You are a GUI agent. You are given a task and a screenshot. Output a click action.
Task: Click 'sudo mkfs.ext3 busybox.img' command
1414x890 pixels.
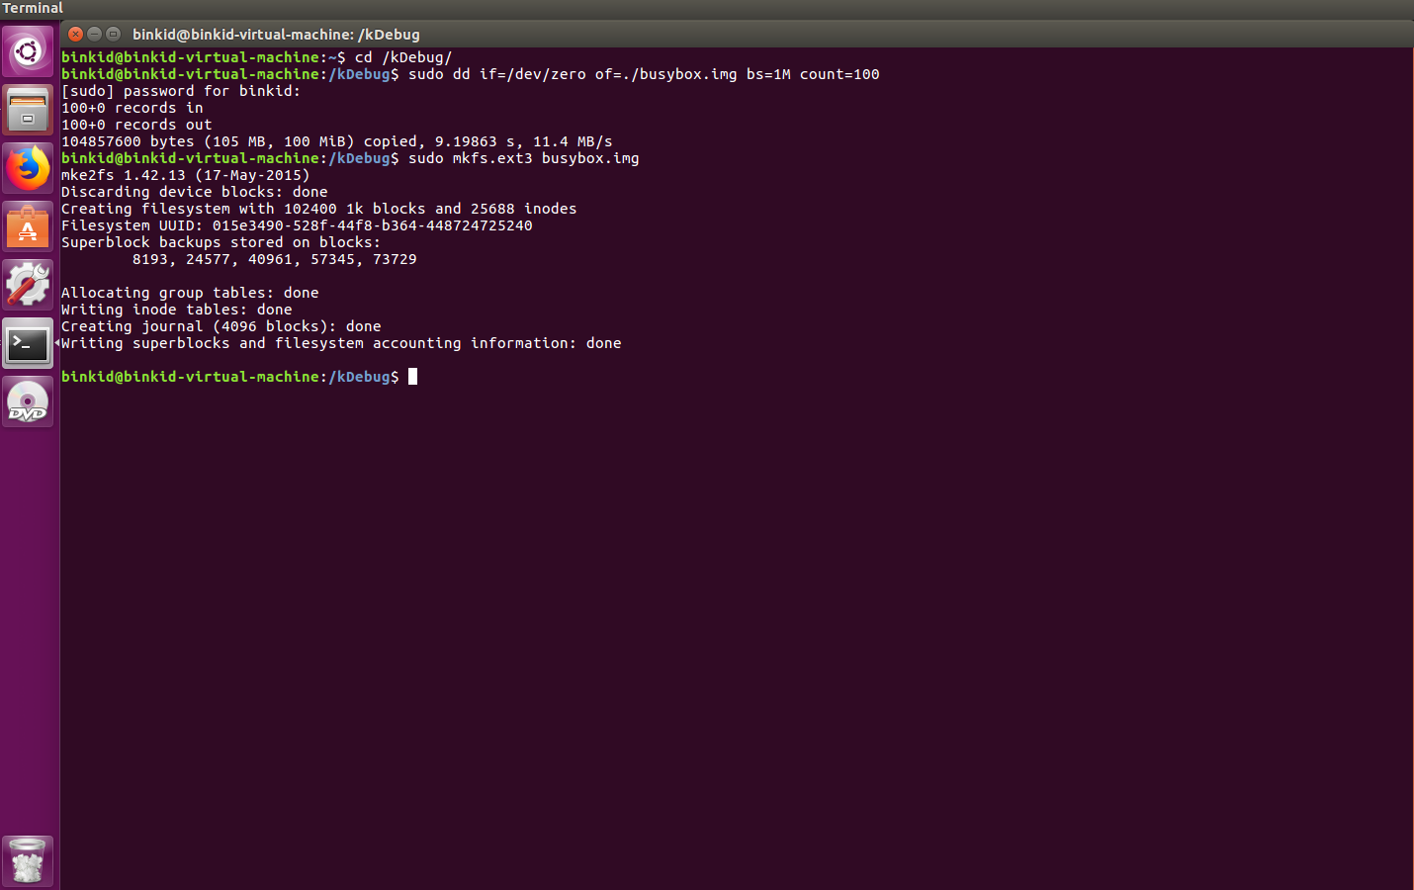[x=524, y=158]
